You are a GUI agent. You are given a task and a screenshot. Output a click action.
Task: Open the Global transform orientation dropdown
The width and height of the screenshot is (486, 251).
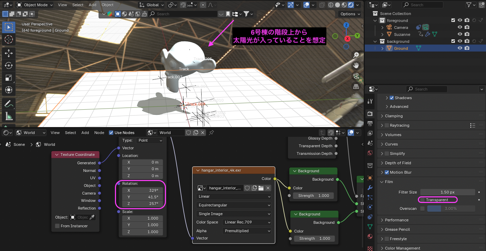tap(151, 5)
